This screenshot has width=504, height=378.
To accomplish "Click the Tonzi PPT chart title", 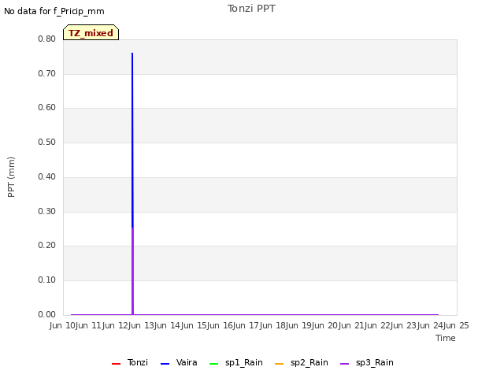I will tap(251, 9).
